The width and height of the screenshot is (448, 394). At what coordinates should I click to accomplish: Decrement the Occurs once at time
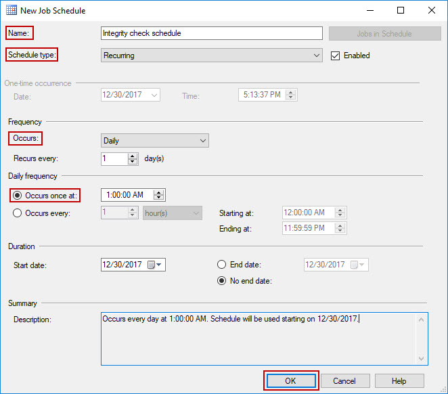[158, 198]
